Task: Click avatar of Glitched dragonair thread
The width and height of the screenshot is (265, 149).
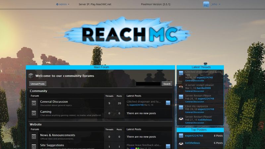Action: click(x=181, y=73)
